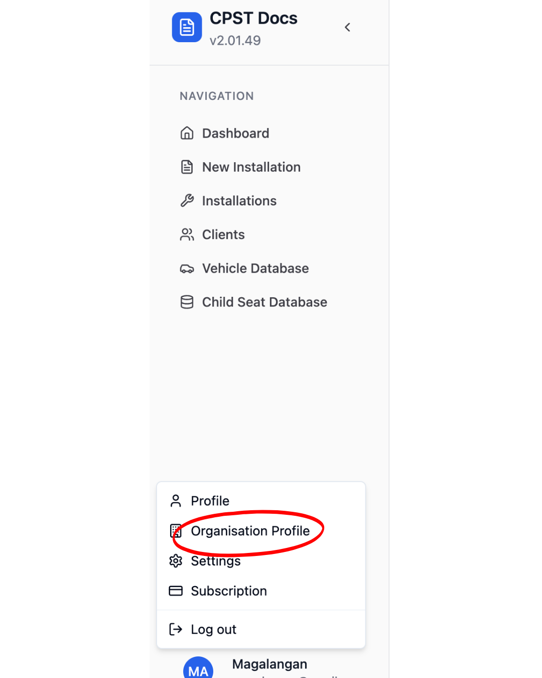Click the Magalangan user name
The image size is (542, 678).
tap(269, 664)
